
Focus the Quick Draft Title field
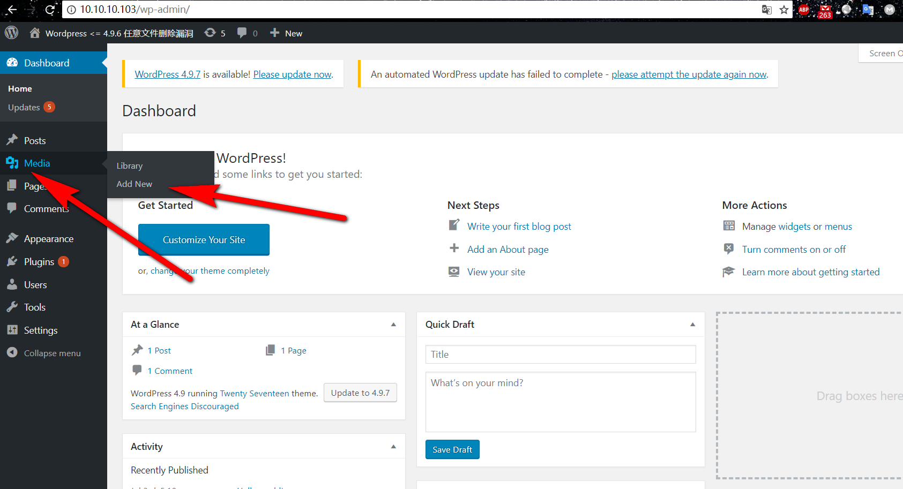click(560, 354)
